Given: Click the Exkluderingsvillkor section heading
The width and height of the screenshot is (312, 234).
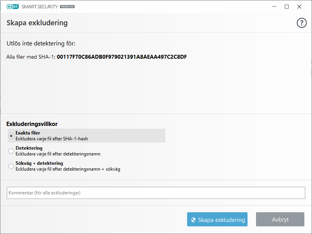Looking at the screenshot, I should coord(32,124).
